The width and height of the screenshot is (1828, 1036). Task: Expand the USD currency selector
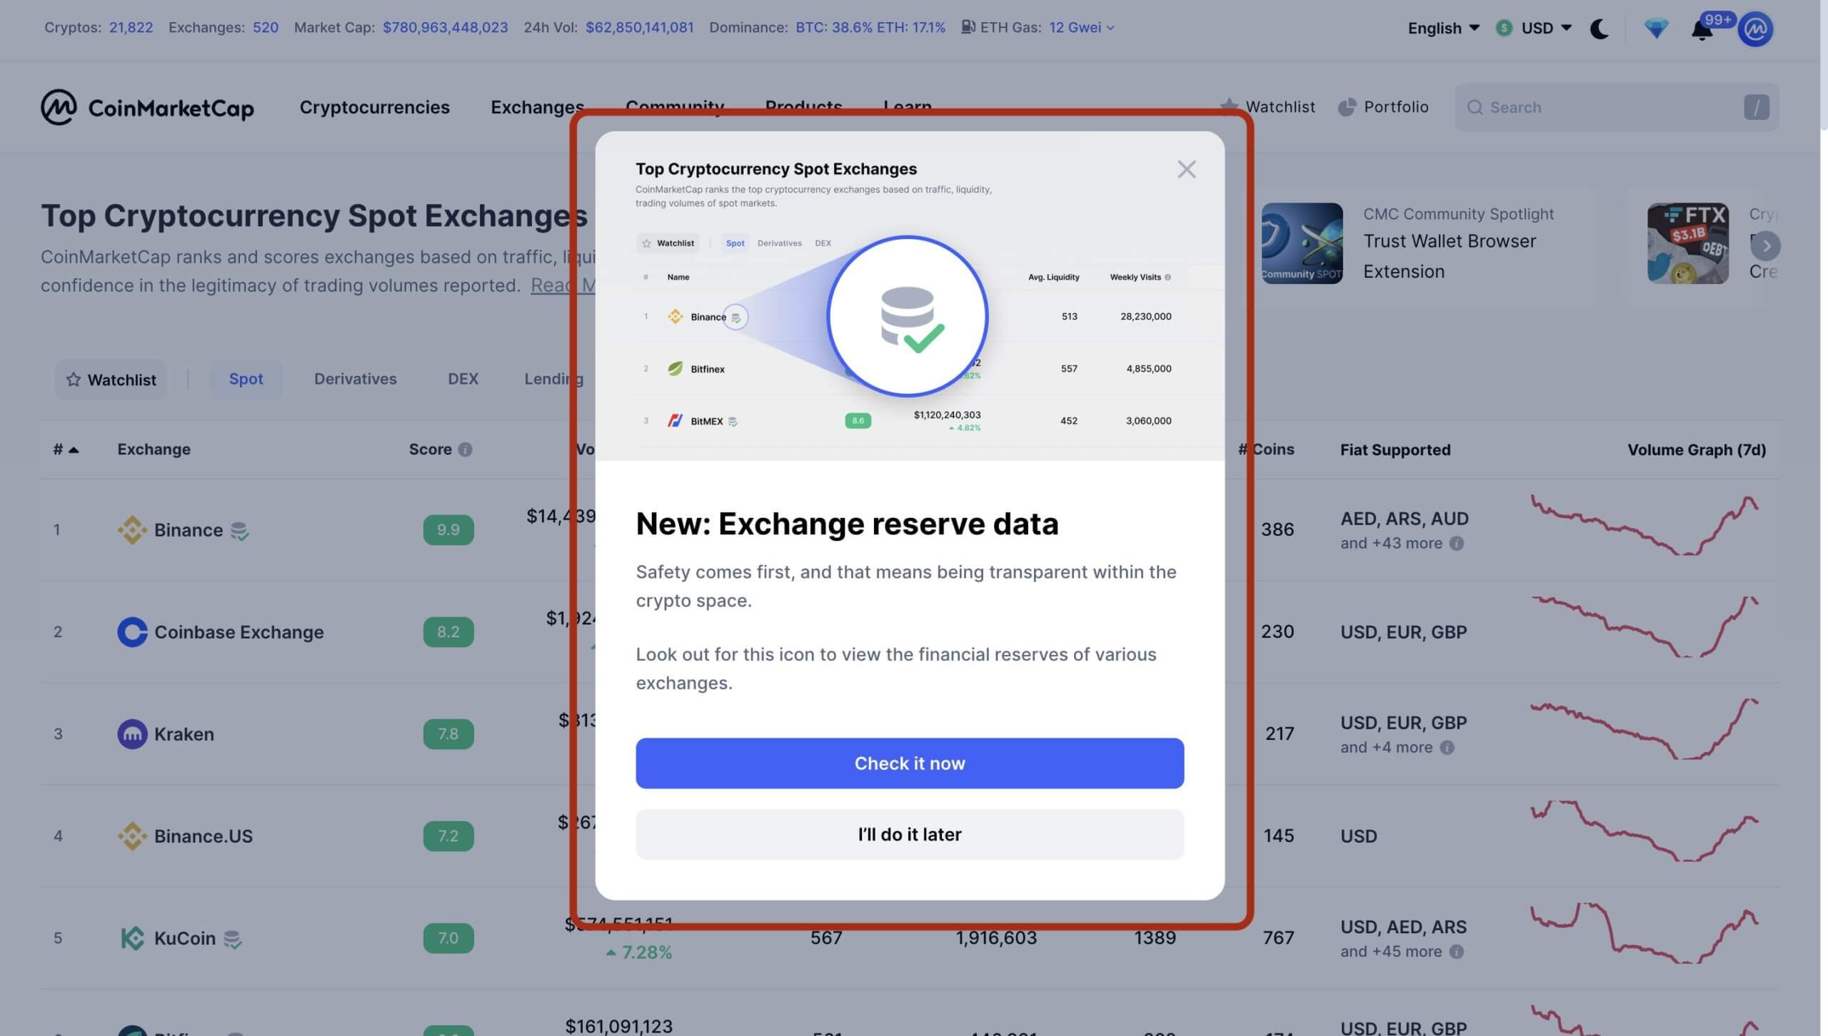(x=1537, y=28)
